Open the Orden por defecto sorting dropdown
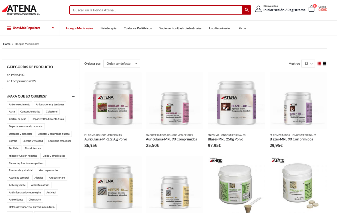 [x=122, y=64]
